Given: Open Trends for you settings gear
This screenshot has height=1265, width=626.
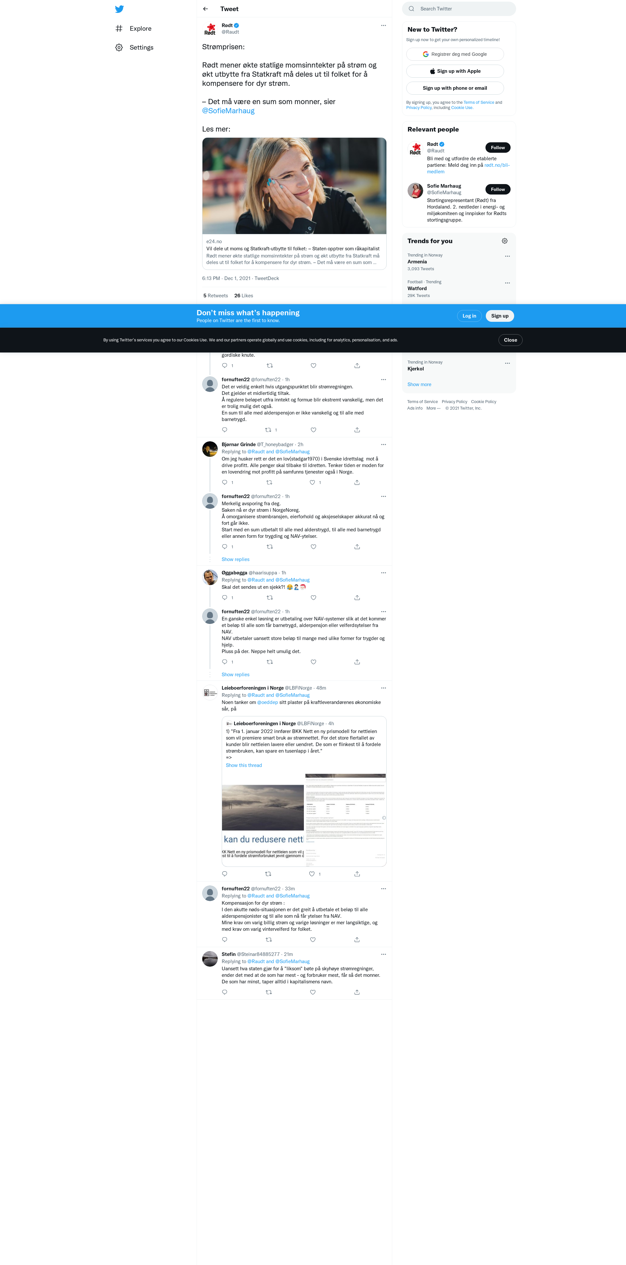Looking at the screenshot, I should (504, 241).
